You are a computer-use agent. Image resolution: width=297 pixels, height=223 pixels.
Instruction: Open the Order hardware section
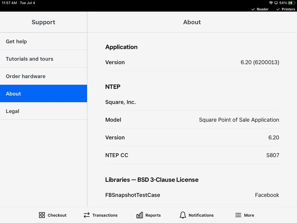click(43, 76)
